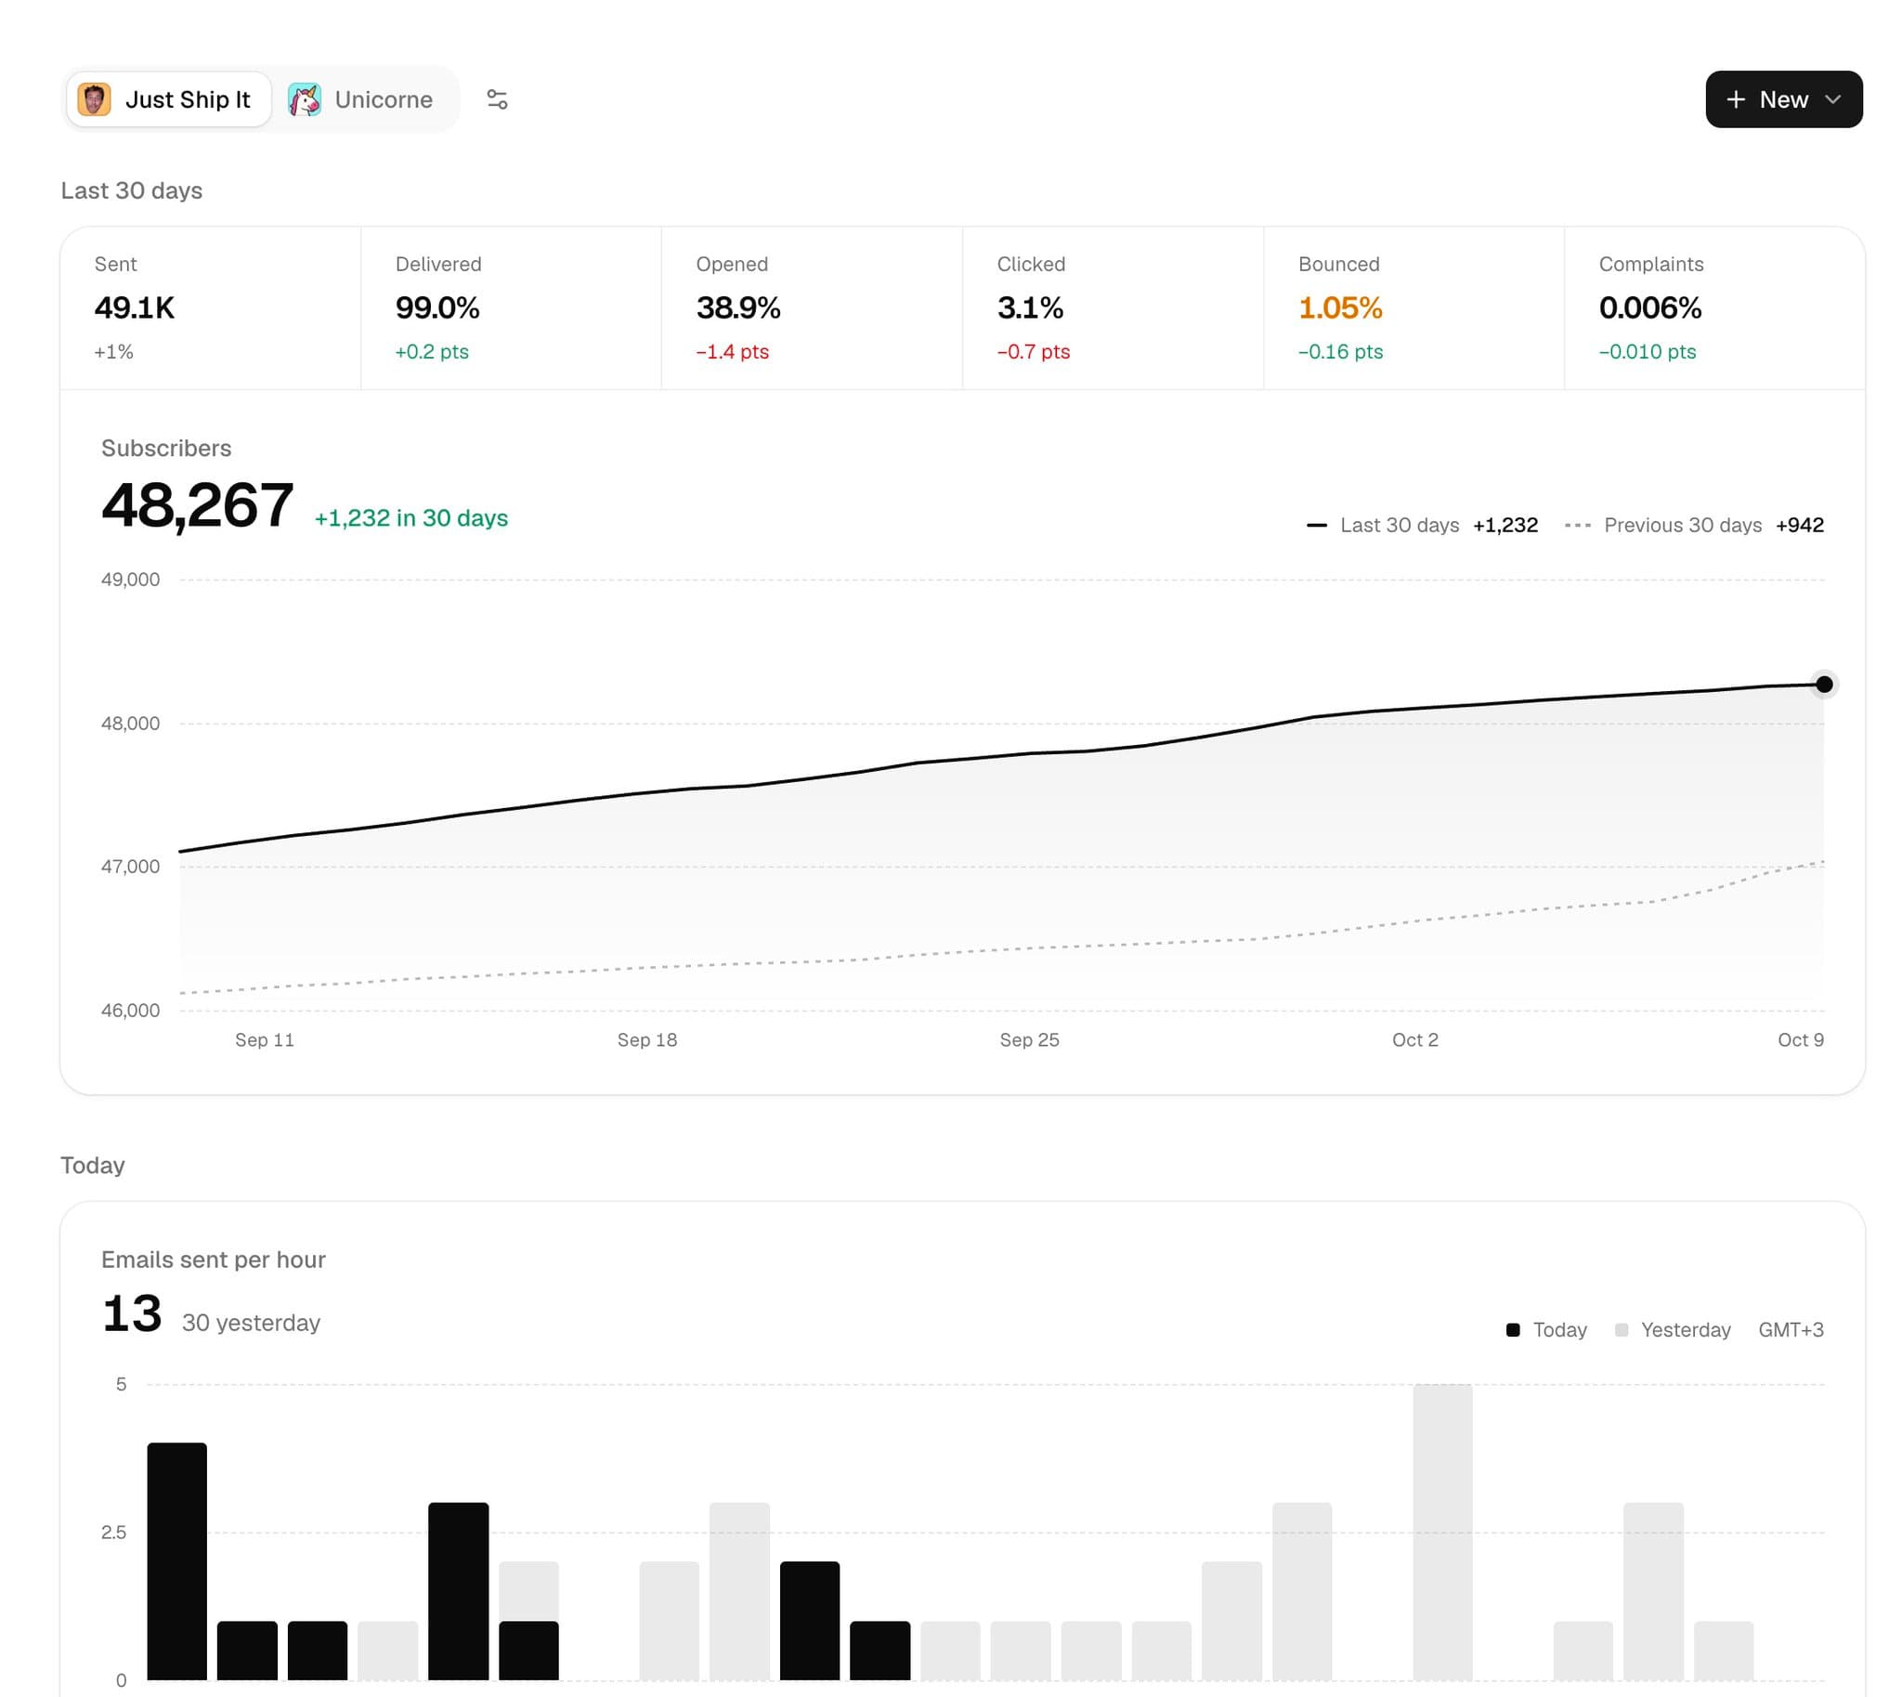Viewport: 1902px width, 1697px height.
Task: Click the +1,232 in 30 days label
Action: (411, 517)
